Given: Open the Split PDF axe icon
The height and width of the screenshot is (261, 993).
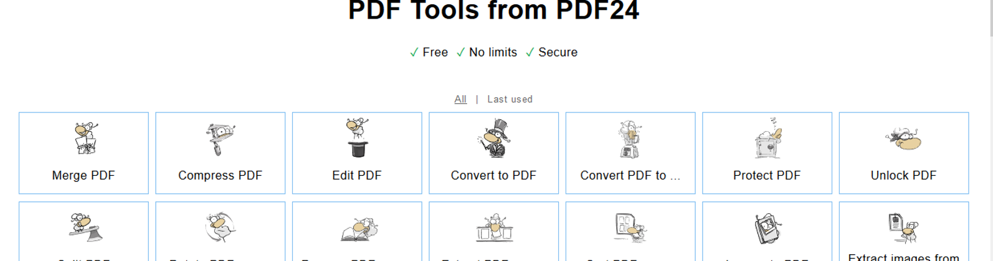Looking at the screenshot, I should click(x=84, y=227).
